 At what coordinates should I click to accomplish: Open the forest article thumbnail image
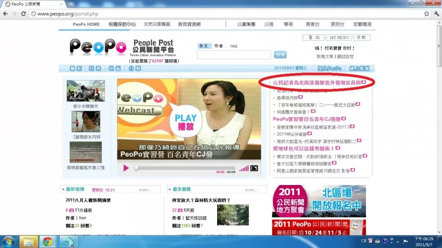pos(233,215)
